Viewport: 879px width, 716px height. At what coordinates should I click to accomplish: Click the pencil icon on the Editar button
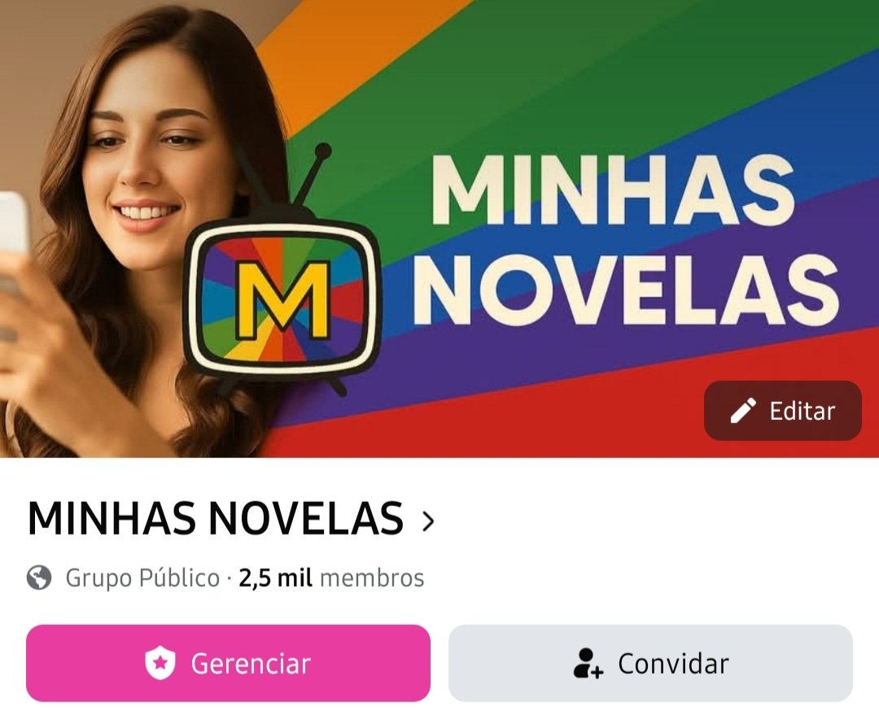(743, 411)
